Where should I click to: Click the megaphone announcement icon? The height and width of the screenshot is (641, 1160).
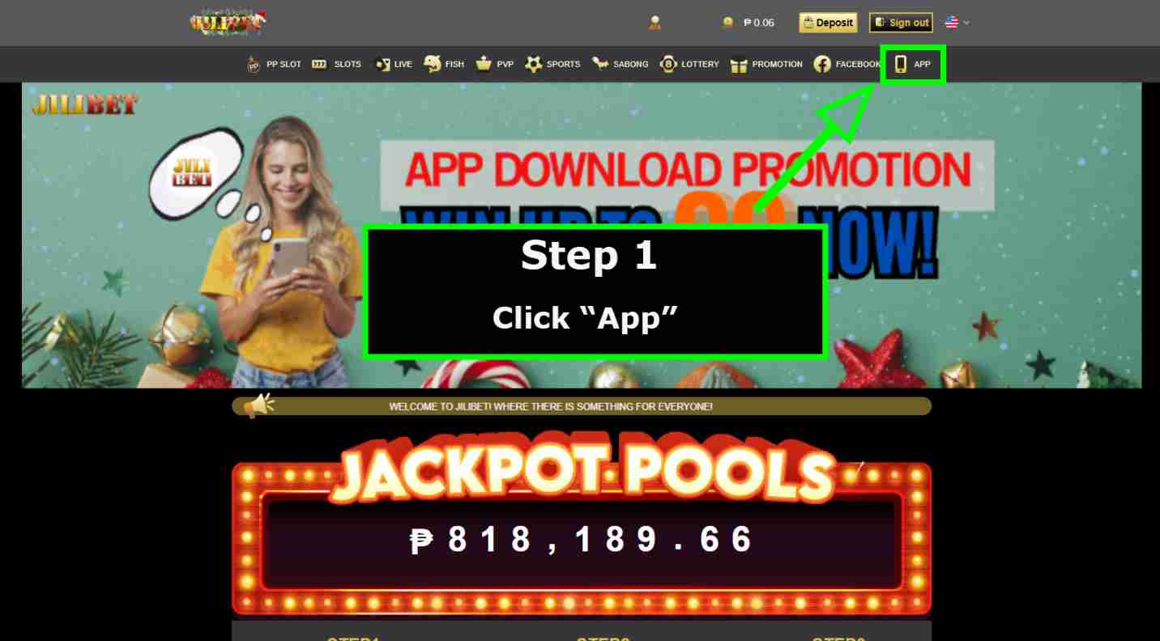[258, 405]
